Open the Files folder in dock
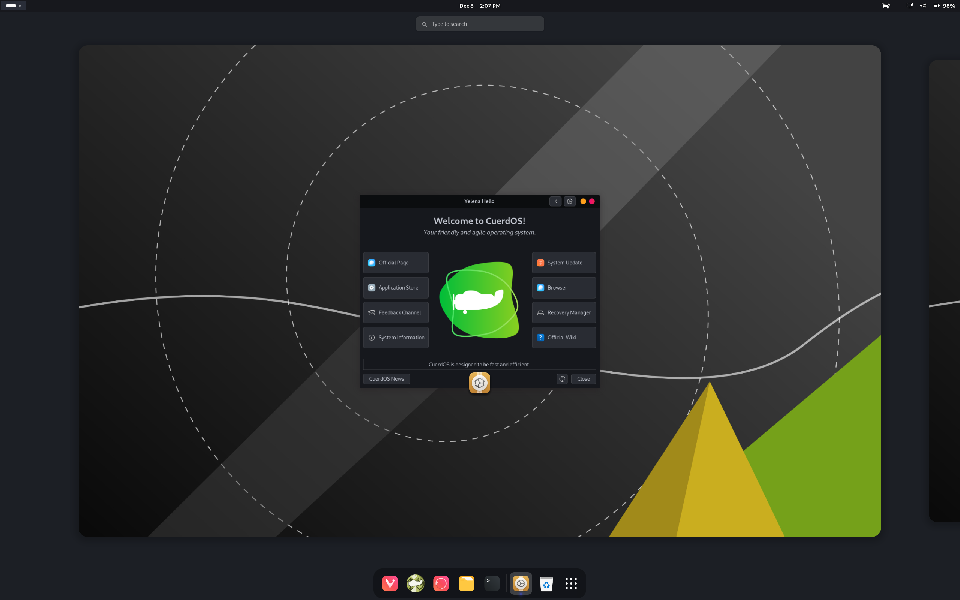 466,583
